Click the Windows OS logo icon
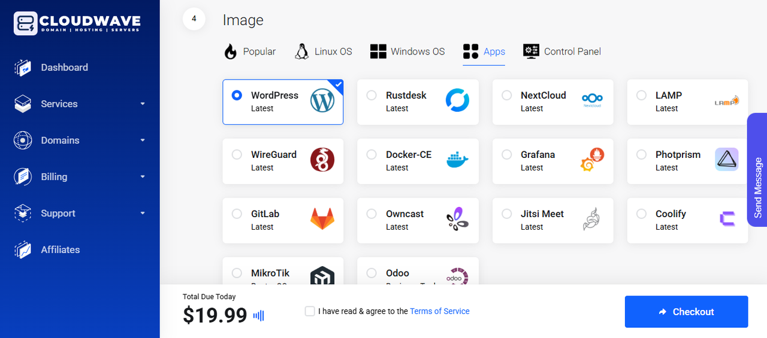The height and width of the screenshot is (338, 767). pyautogui.click(x=378, y=51)
